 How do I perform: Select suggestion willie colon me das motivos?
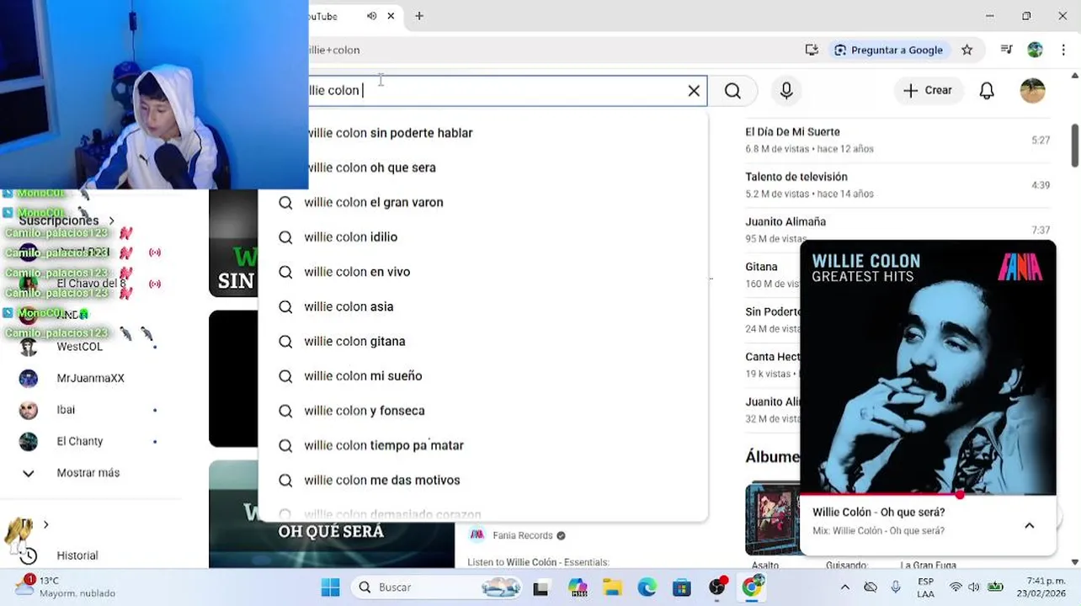point(482,480)
